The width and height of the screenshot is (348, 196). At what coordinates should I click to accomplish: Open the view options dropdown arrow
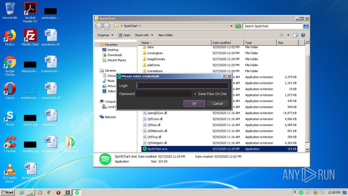pyautogui.click(x=288, y=35)
